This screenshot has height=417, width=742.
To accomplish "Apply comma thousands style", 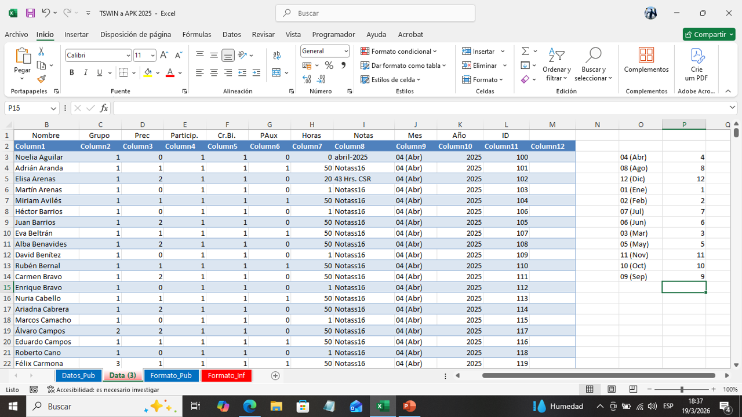I will click(x=343, y=65).
